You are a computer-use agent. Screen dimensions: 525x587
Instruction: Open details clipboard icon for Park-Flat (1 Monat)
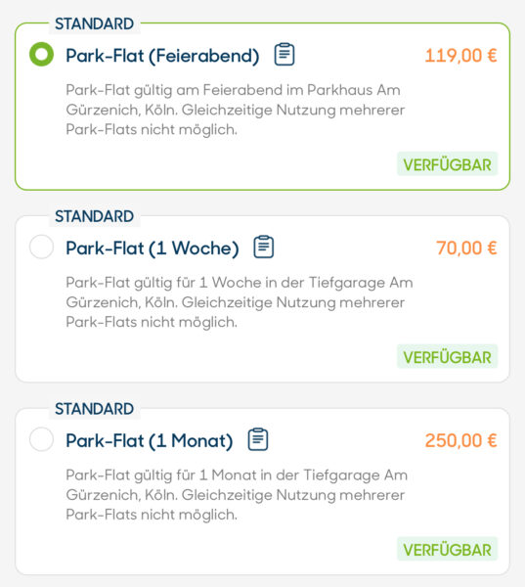pyautogui.click(x=258, y=439)
